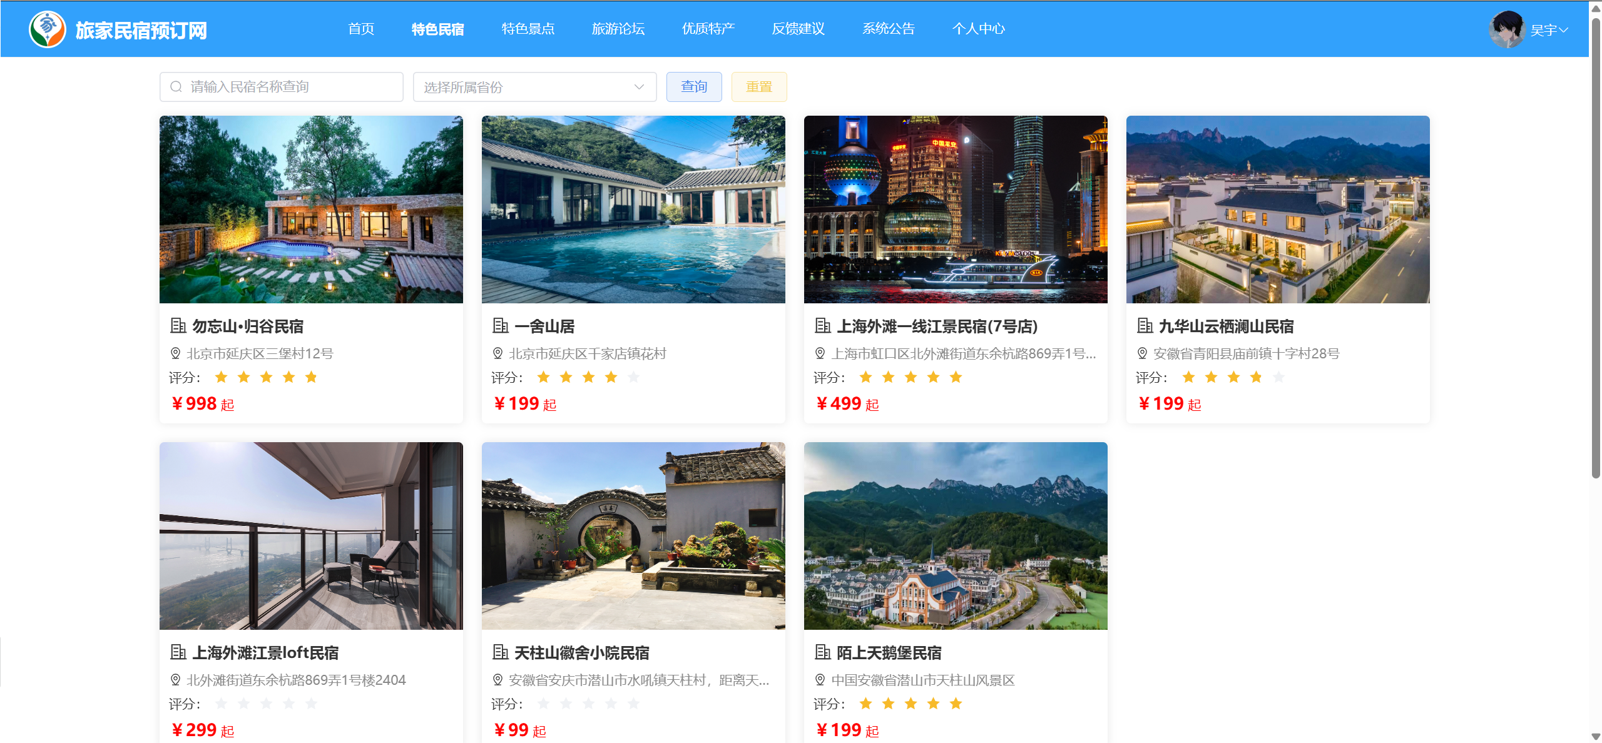
Task: Open 旅游论坛 in the top menu
Action: pyautogui.click(x=618, y=29)
